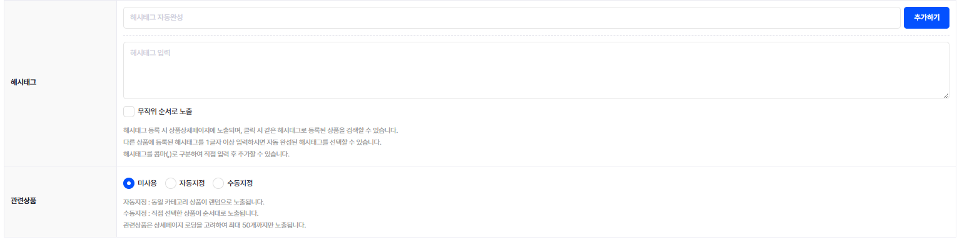This screenshot has width=962, height=240.
Task: Select the 자동지정 radio button
Action: [170, 183]
